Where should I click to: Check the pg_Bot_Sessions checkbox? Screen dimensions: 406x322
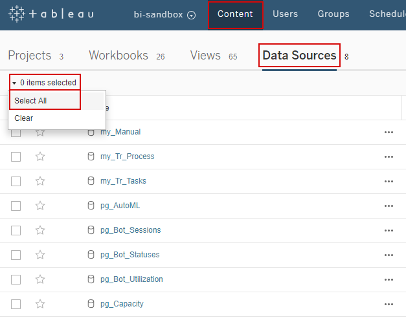click(x=16, y=230)
